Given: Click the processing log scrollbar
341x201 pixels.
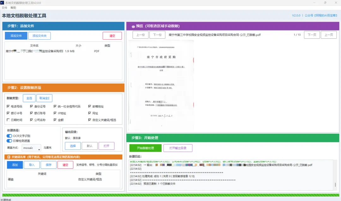Looking at the screenshot, I should coord(335,185).
